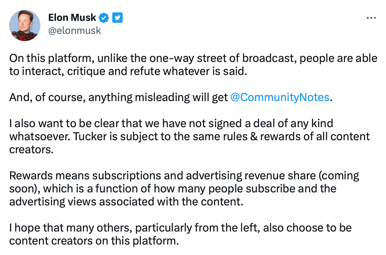Click the phrase "advertising views associated"
Viewport: 386px width, 255px height.
[81, 202]
